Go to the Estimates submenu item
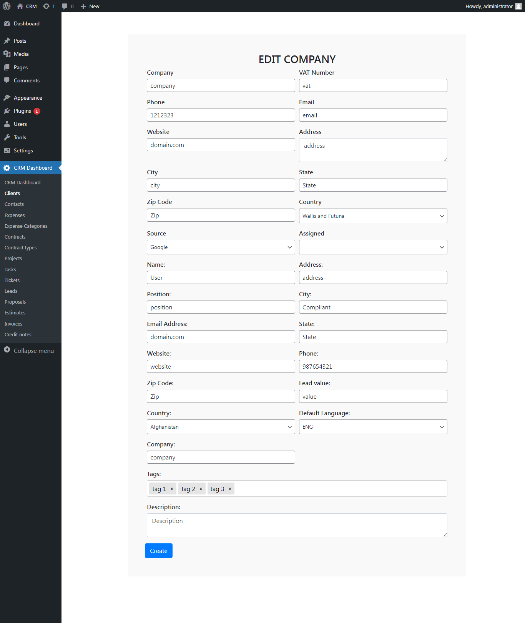The image size is (525, 623). (15, 312)
